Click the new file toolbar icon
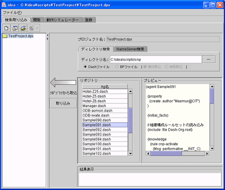 pos(7,28)
